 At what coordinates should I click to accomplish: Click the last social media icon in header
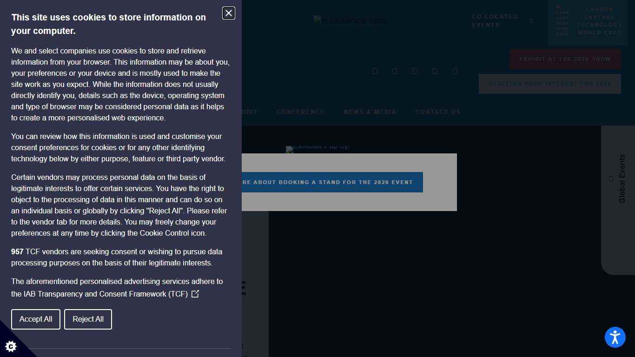[x=455, y=71]
